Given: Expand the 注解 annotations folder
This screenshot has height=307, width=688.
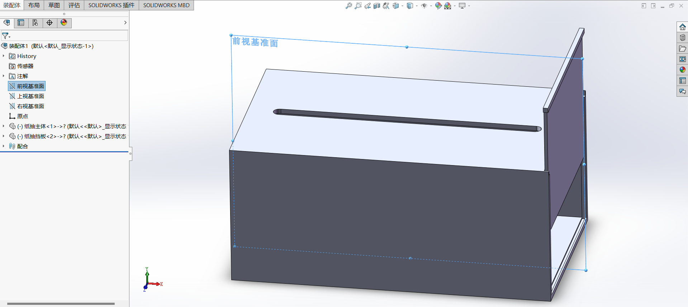Looking at the screenshot, I should (4, 76).
